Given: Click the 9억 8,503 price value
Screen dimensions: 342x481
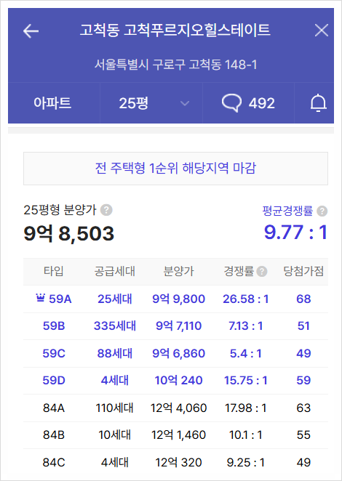Looking at the screenshot, I should click(x=69, y=234).
